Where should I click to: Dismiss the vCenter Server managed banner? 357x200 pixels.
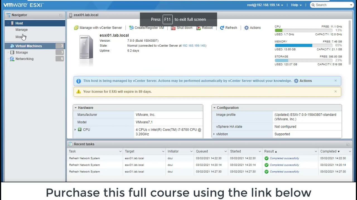(x=336, y=81)
